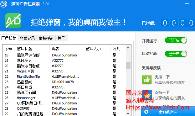Click the first 支持一下 link
The height and width of the screenshot is (116, 195).
point(162,77)
